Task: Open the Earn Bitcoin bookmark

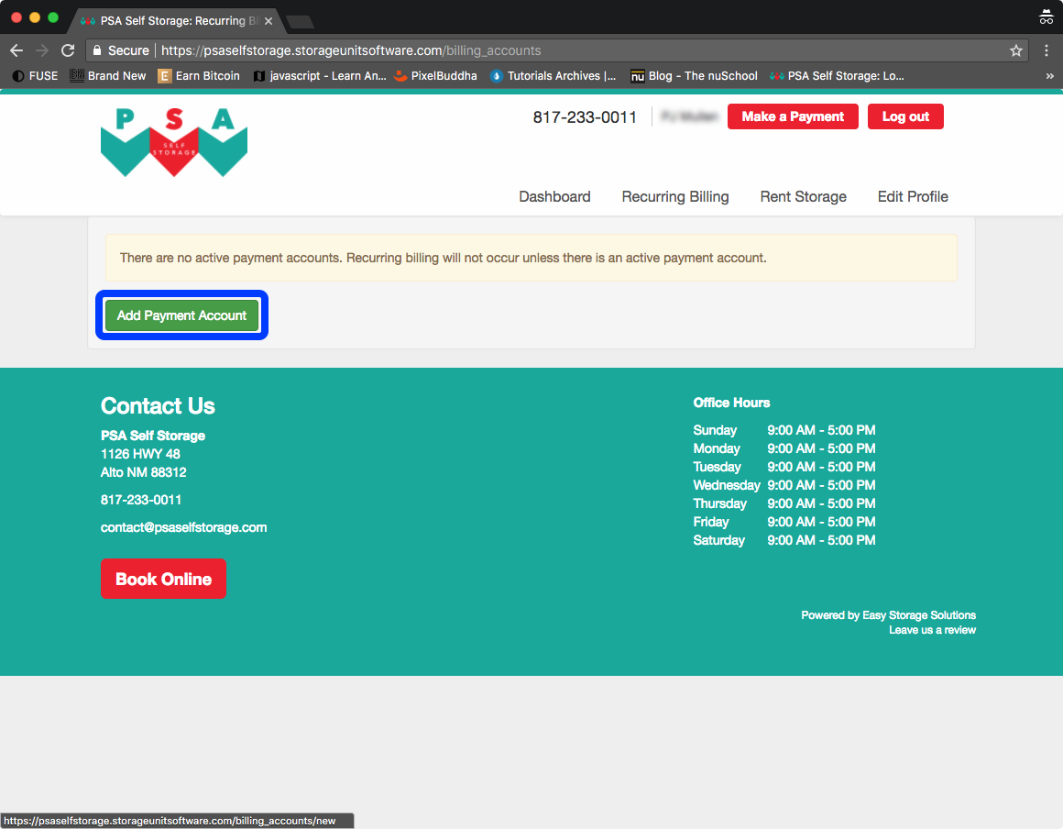Action: point(199,76)
